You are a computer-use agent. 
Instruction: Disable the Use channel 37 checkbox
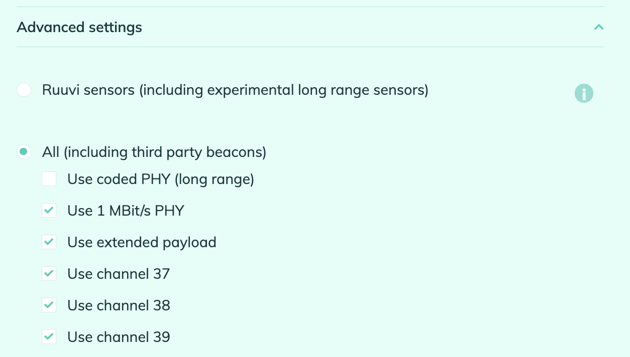(49, 274)
